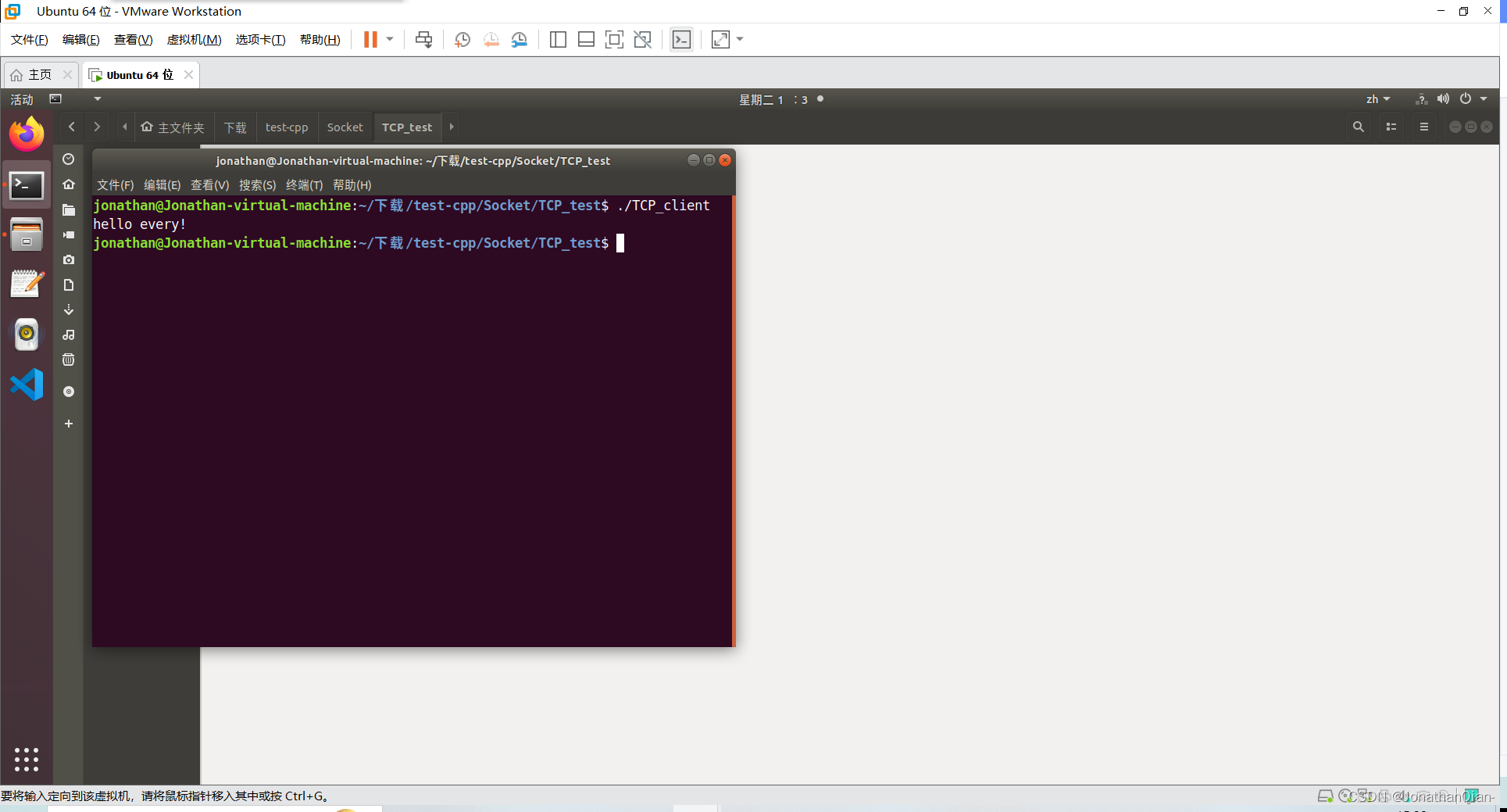Open Visual Studio Code from dock
The height and width of the screenshot is (812, 1507).
(x=27, y=385)
